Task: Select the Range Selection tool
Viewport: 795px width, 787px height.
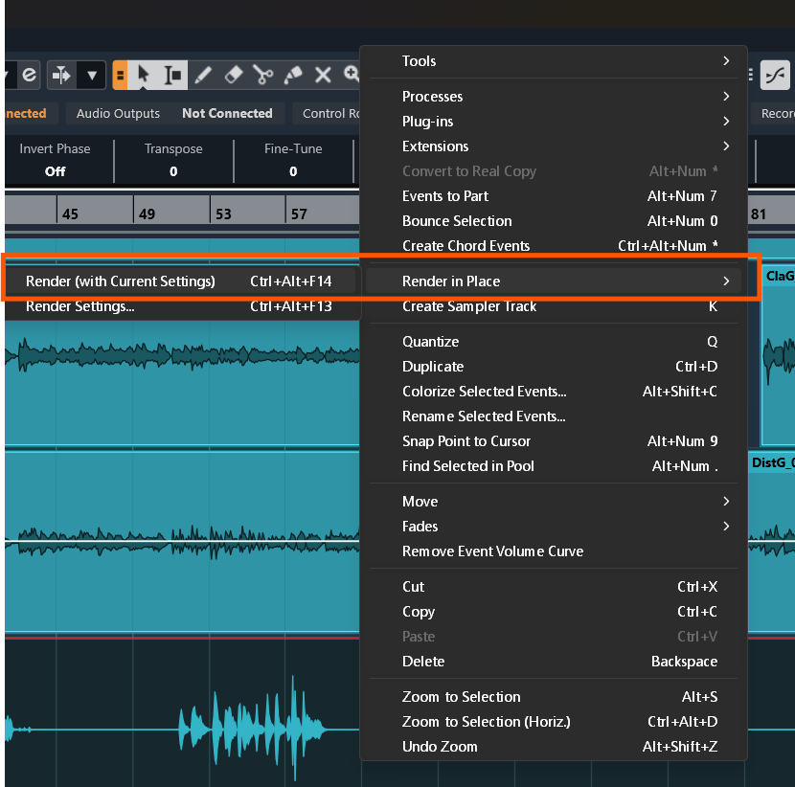Action: tap(173, 75)
